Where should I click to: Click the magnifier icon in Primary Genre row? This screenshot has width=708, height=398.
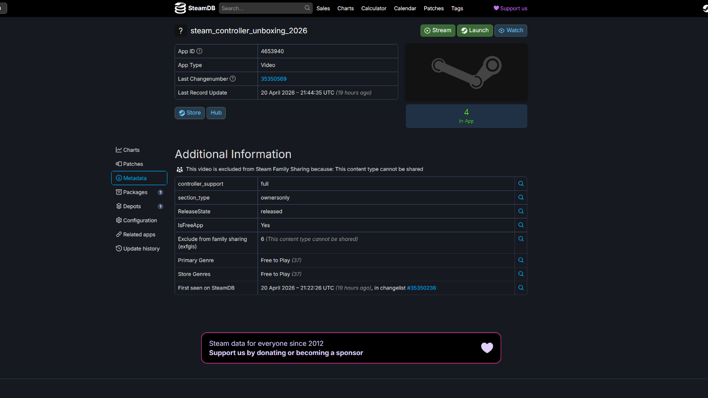click(x=521, y=260)
